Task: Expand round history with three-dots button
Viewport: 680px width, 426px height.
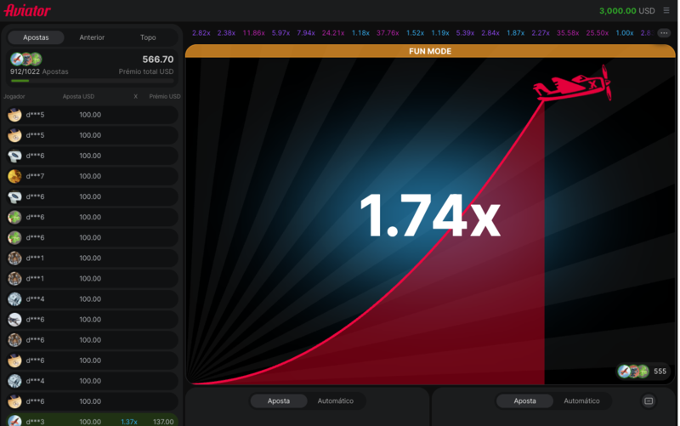Action: point(664,33)
